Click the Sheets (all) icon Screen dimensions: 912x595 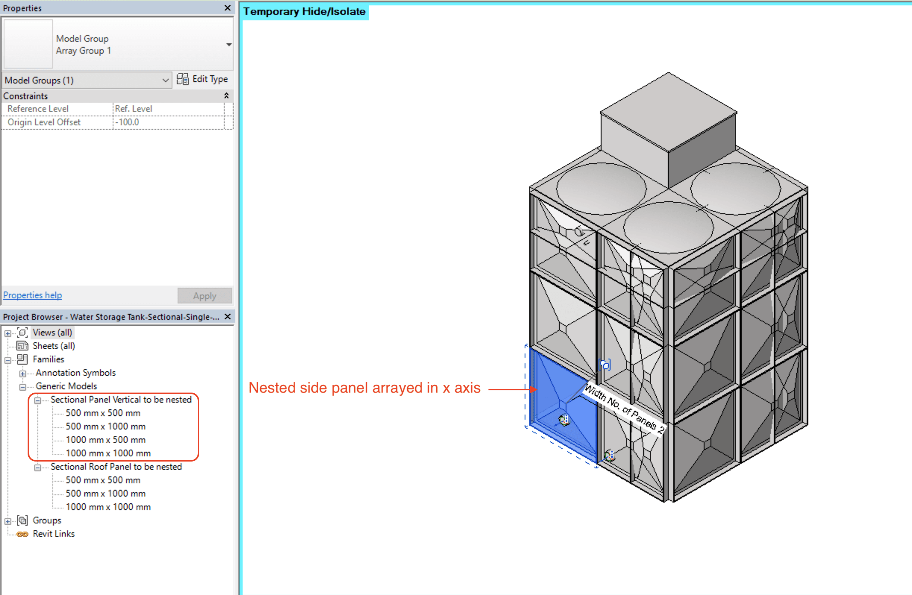[x=23, y=346]
